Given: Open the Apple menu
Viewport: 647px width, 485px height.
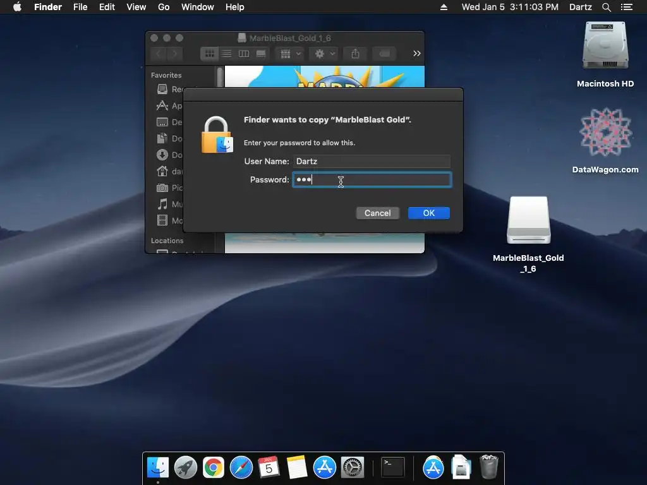Looking at the screenshot, I should (17, 7).
